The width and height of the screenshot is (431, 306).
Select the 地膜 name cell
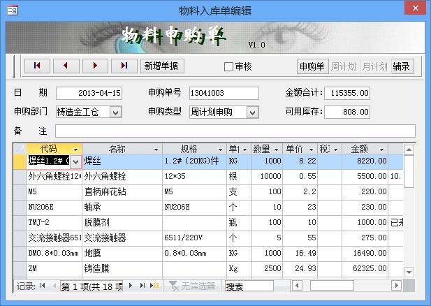122,254
